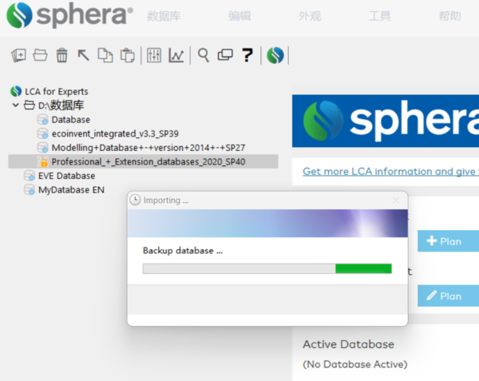This screenshot has height=381, width=479.
Task: Click the pencil Plan edit button
Action: point(448,296)
